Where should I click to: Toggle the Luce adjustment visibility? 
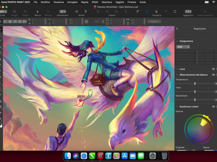213,69
